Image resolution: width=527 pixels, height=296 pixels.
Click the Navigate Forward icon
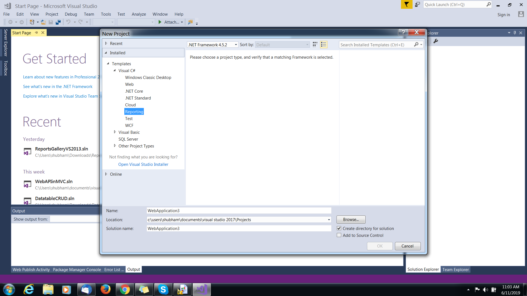[22, 22]
